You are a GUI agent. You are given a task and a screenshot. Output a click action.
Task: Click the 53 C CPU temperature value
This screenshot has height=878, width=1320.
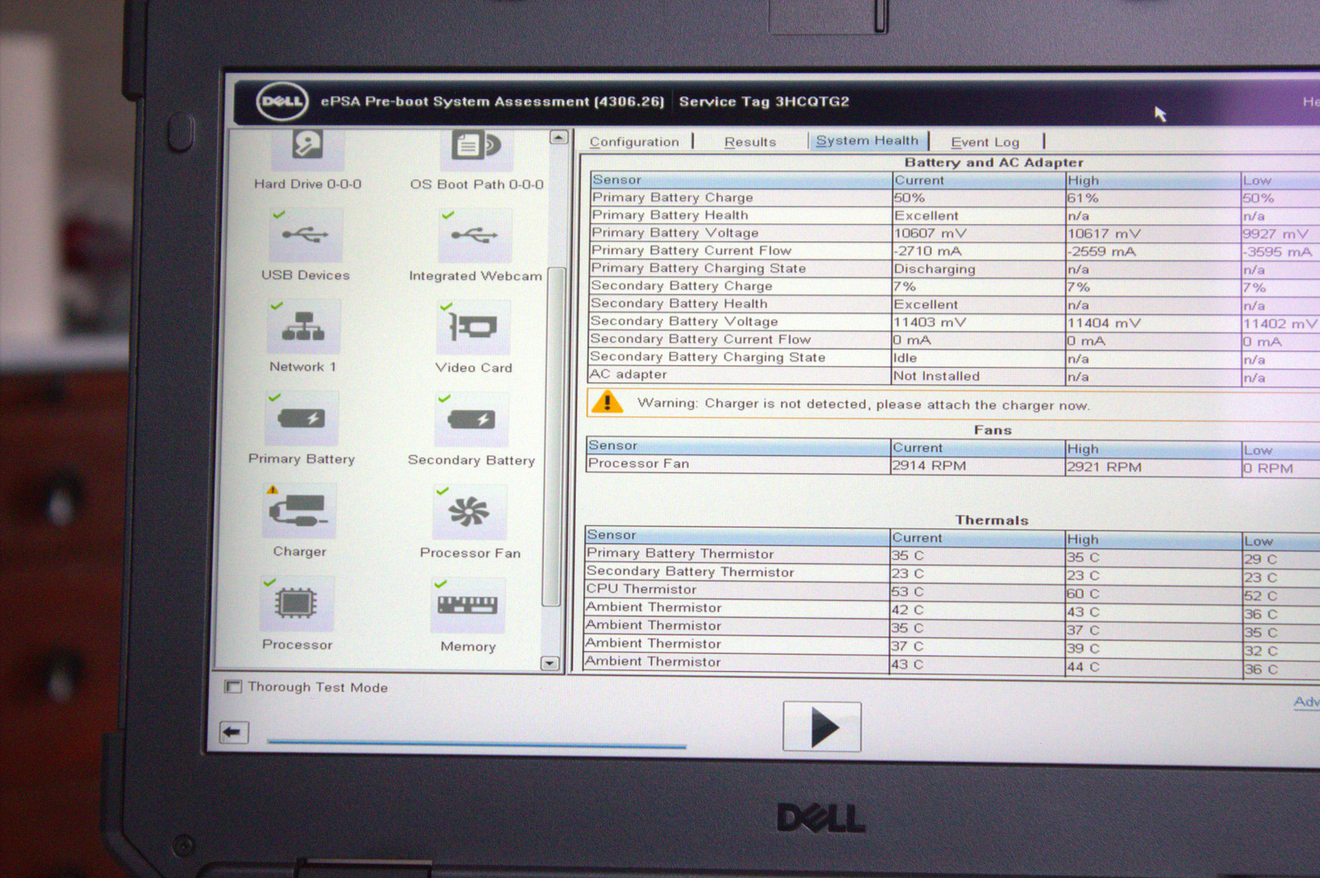[907, 592]
